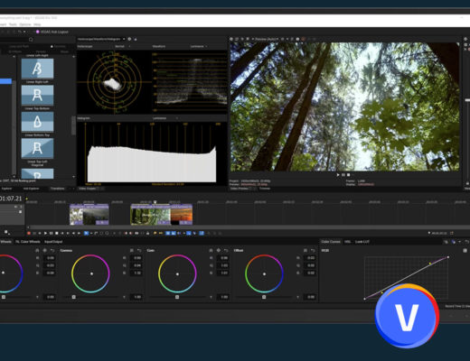Screen dimensions: 470x361
Task: Click Play in the timeline transport bar
Action: 45,233
